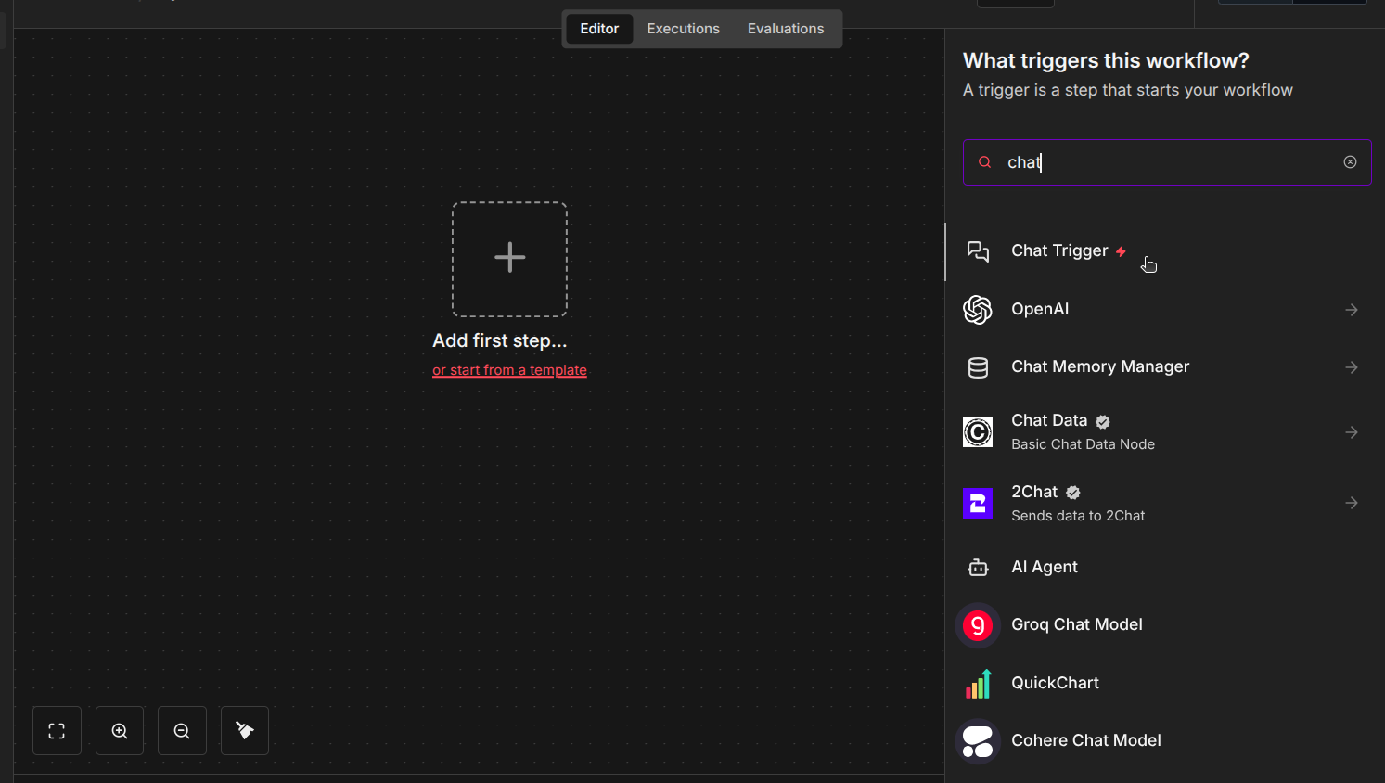Select the Chat Trigger node icon

tap(978, 251)
